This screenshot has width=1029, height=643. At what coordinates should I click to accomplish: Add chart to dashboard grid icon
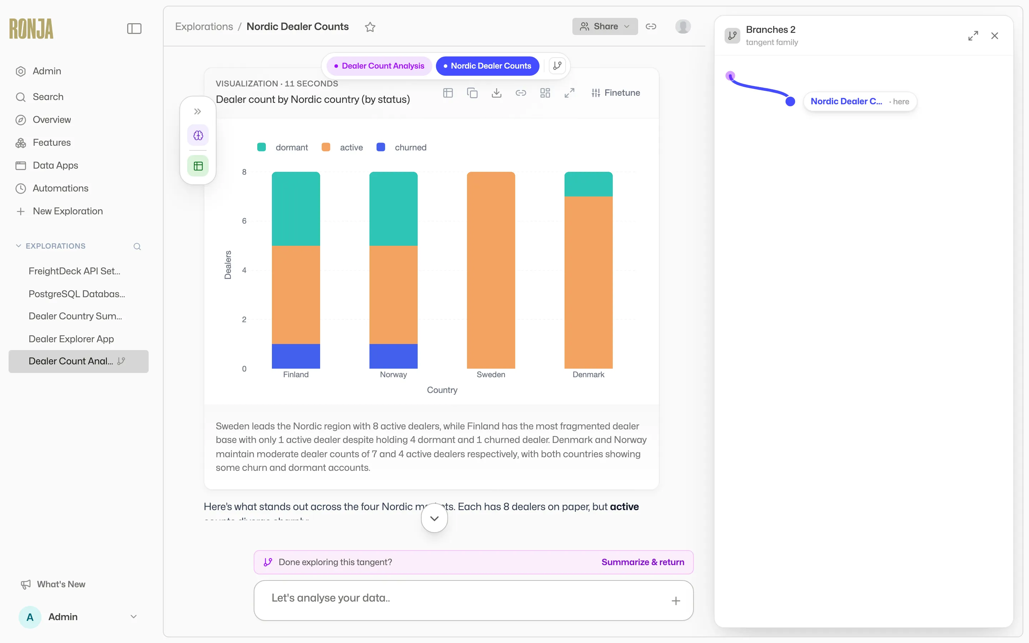click(545, 93)
